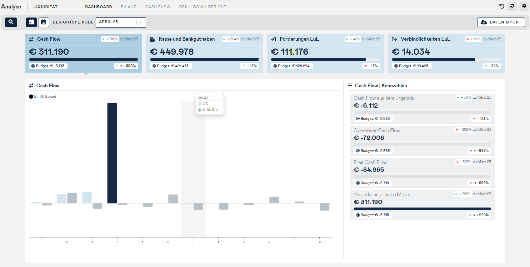Click the Forderungen LuL incoming arrow icon

273,39
